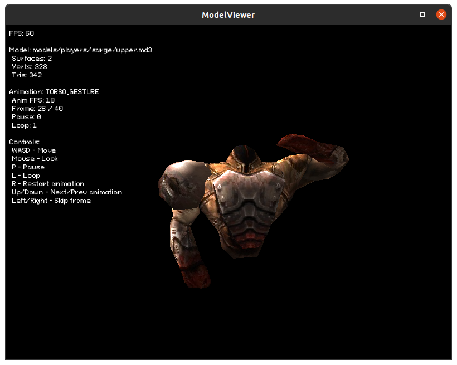Click the ModelViewer title text
This screenshot has width=457, height=365.
tap(228, 15)
